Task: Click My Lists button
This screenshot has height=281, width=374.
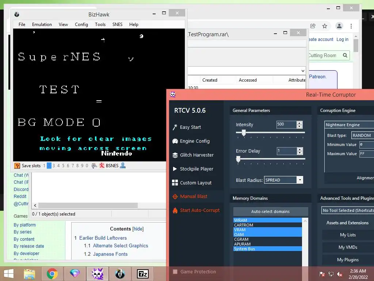Action: tap(348, 235)
